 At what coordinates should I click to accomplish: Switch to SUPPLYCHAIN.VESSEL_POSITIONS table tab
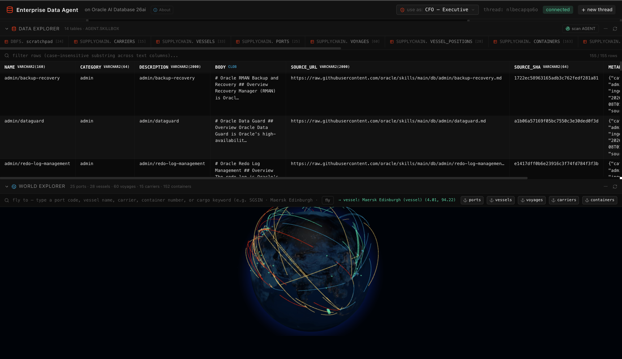pos(436,42)
